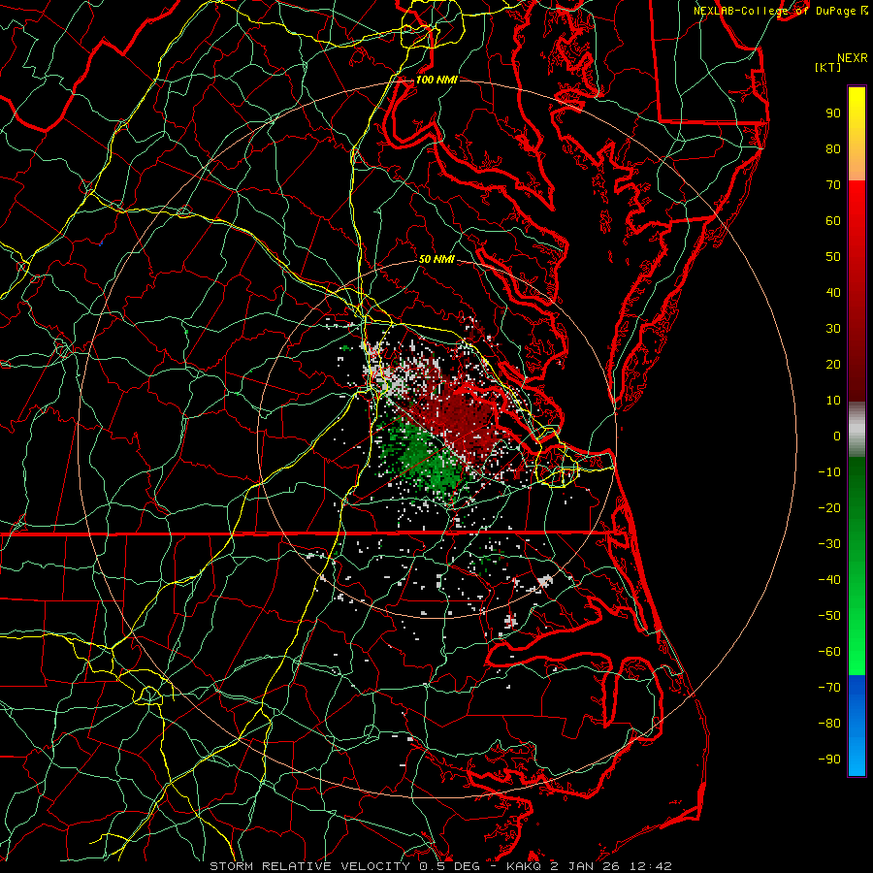873x873 pixels.
Task: Pick the gray zero-velocity segment of scale
Action: pyautogui.click(x=857, y=430)
